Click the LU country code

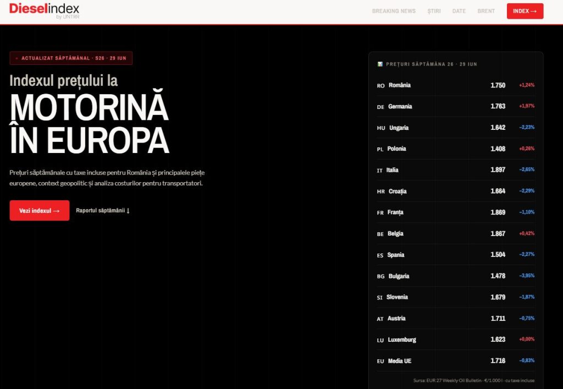[x=380, y=340]
